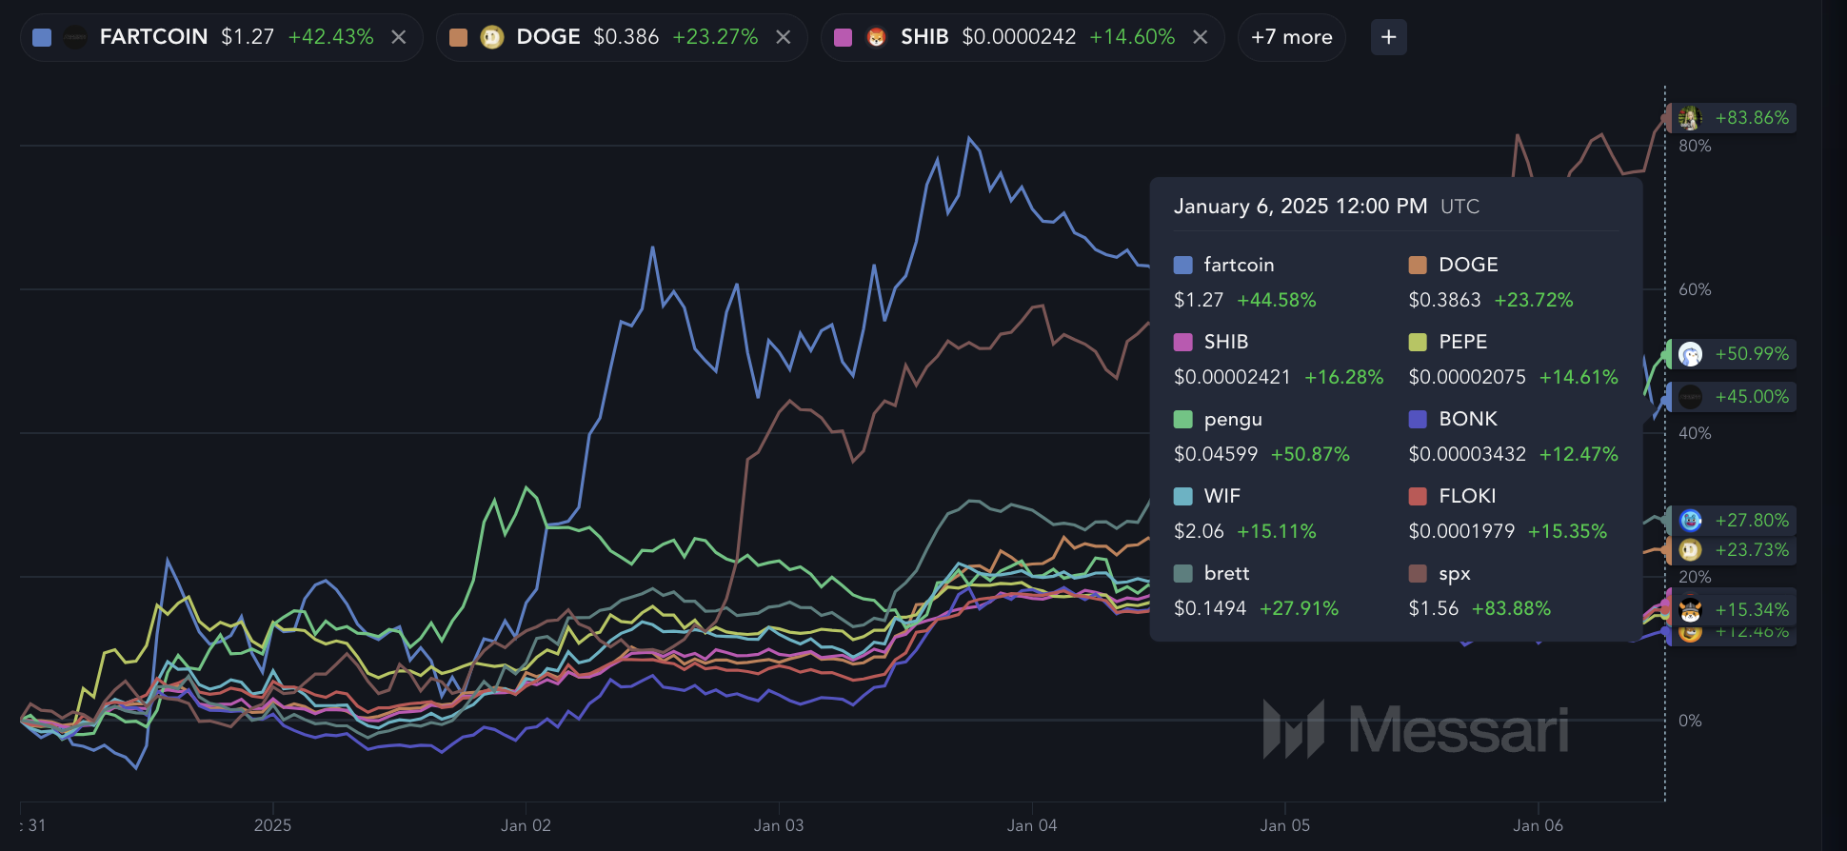Click the SHIB $0.0000242 price in top chip
The image size is (1847, 851).
[x=1020, y=37]
